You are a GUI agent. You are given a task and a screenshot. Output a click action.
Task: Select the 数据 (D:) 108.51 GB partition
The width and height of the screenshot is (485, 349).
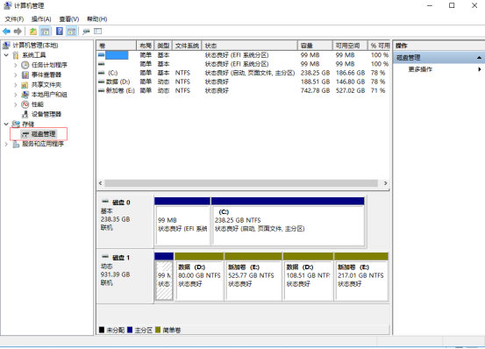pyautogui.click(x=308, y=277)
